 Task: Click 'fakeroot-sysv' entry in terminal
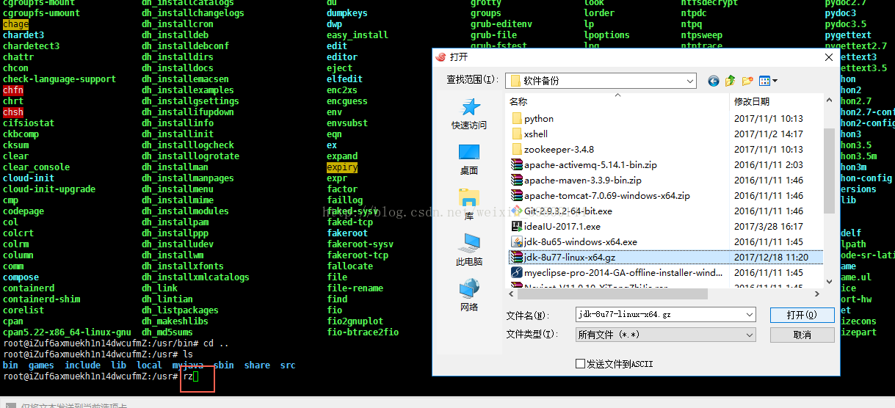[x=360, y=244]
